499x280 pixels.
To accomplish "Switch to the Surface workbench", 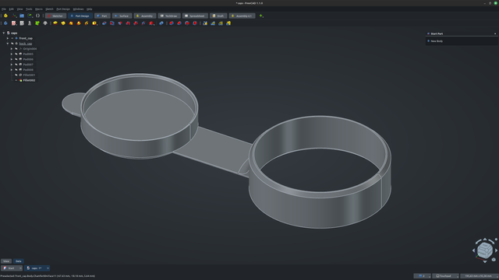I will (122, 16).
